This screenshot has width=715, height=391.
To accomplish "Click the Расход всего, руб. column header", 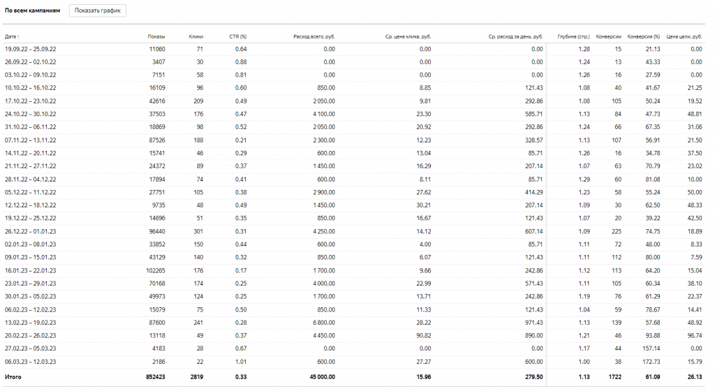I will [311, 36].
